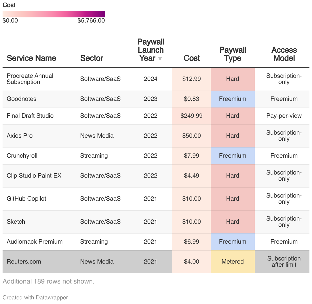The height and width of the screenshot is (304, 312).
Task: Click the Audiomack Premium service name
Action: coord(35,242)
